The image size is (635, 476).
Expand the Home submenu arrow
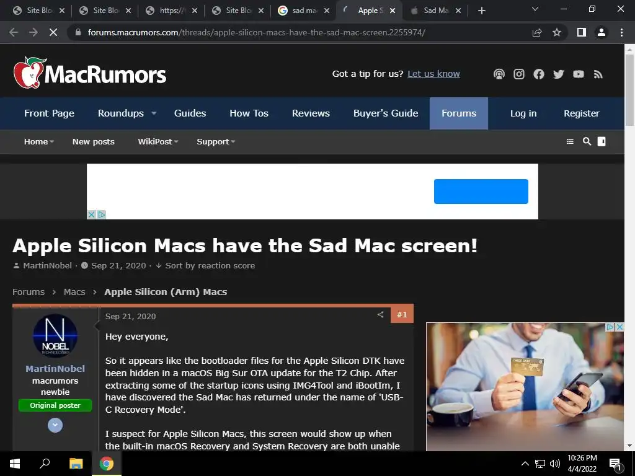(x=51, y=142)
